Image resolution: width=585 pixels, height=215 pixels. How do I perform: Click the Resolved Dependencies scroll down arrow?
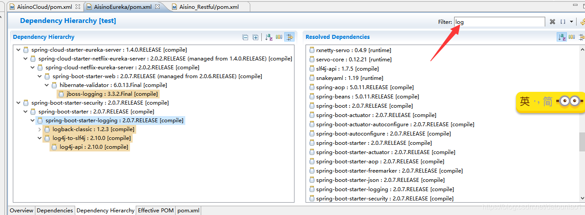[581, 199]
